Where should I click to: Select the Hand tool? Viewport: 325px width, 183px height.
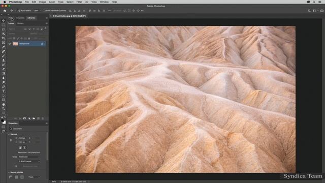4,104
